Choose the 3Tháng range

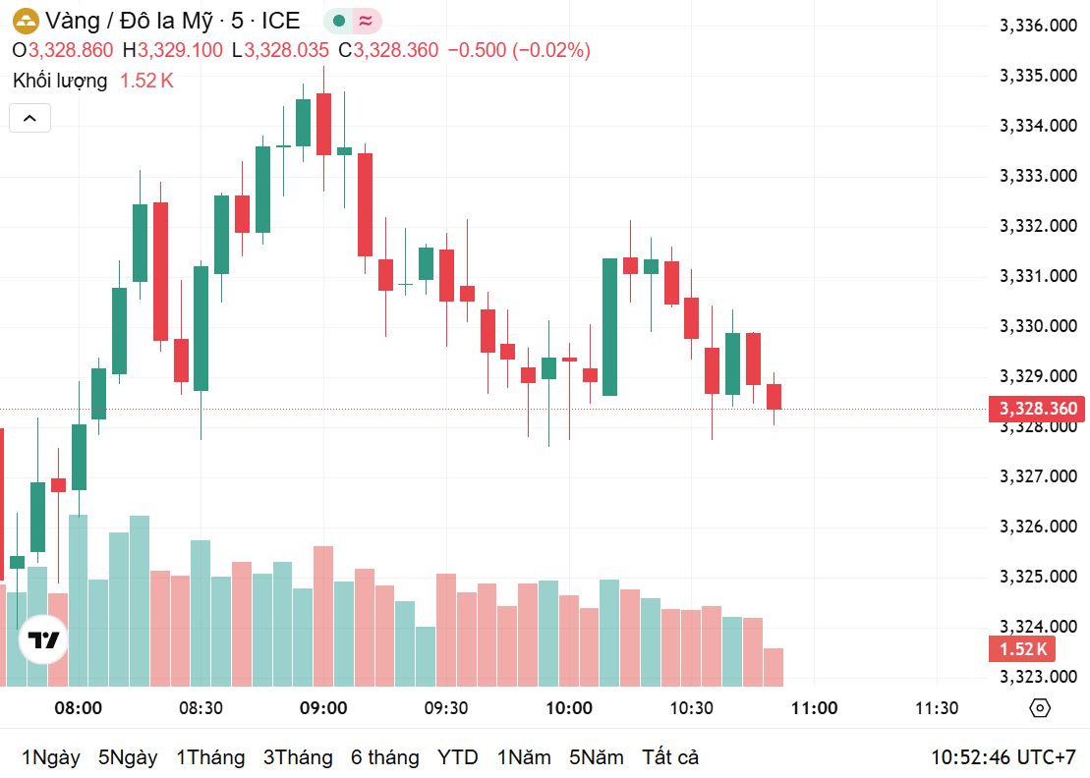298,757
